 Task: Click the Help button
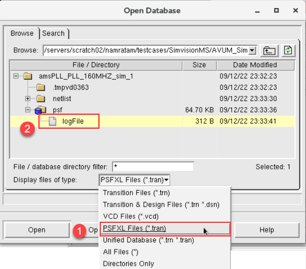[x=267, y=230]
